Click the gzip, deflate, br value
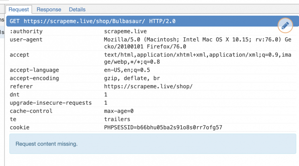299x166 pixels. (x=132, y=78)
